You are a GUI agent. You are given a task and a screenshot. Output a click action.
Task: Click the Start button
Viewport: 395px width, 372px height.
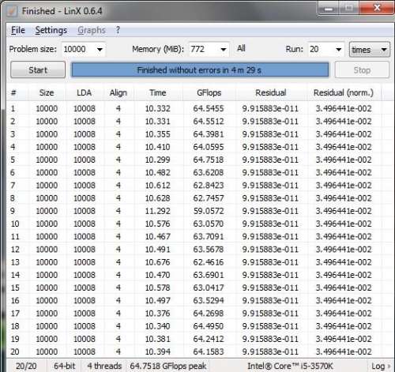pos(38,70)
